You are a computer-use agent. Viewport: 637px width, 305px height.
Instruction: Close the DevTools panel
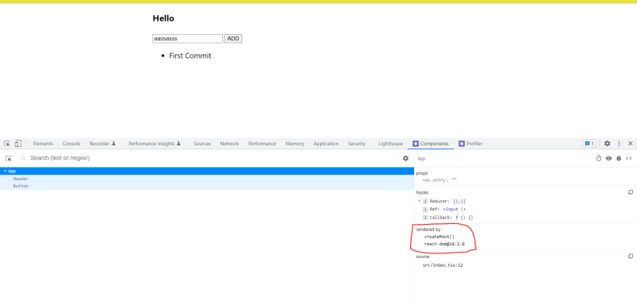tap(631, 144)
